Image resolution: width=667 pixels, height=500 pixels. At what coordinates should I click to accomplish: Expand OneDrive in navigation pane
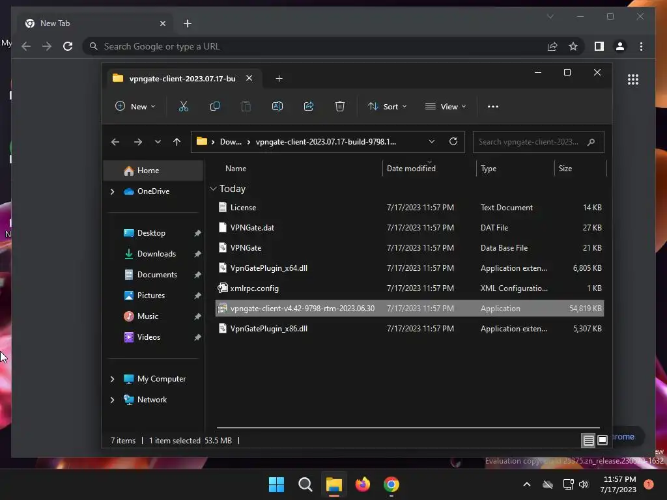(112, 192)
